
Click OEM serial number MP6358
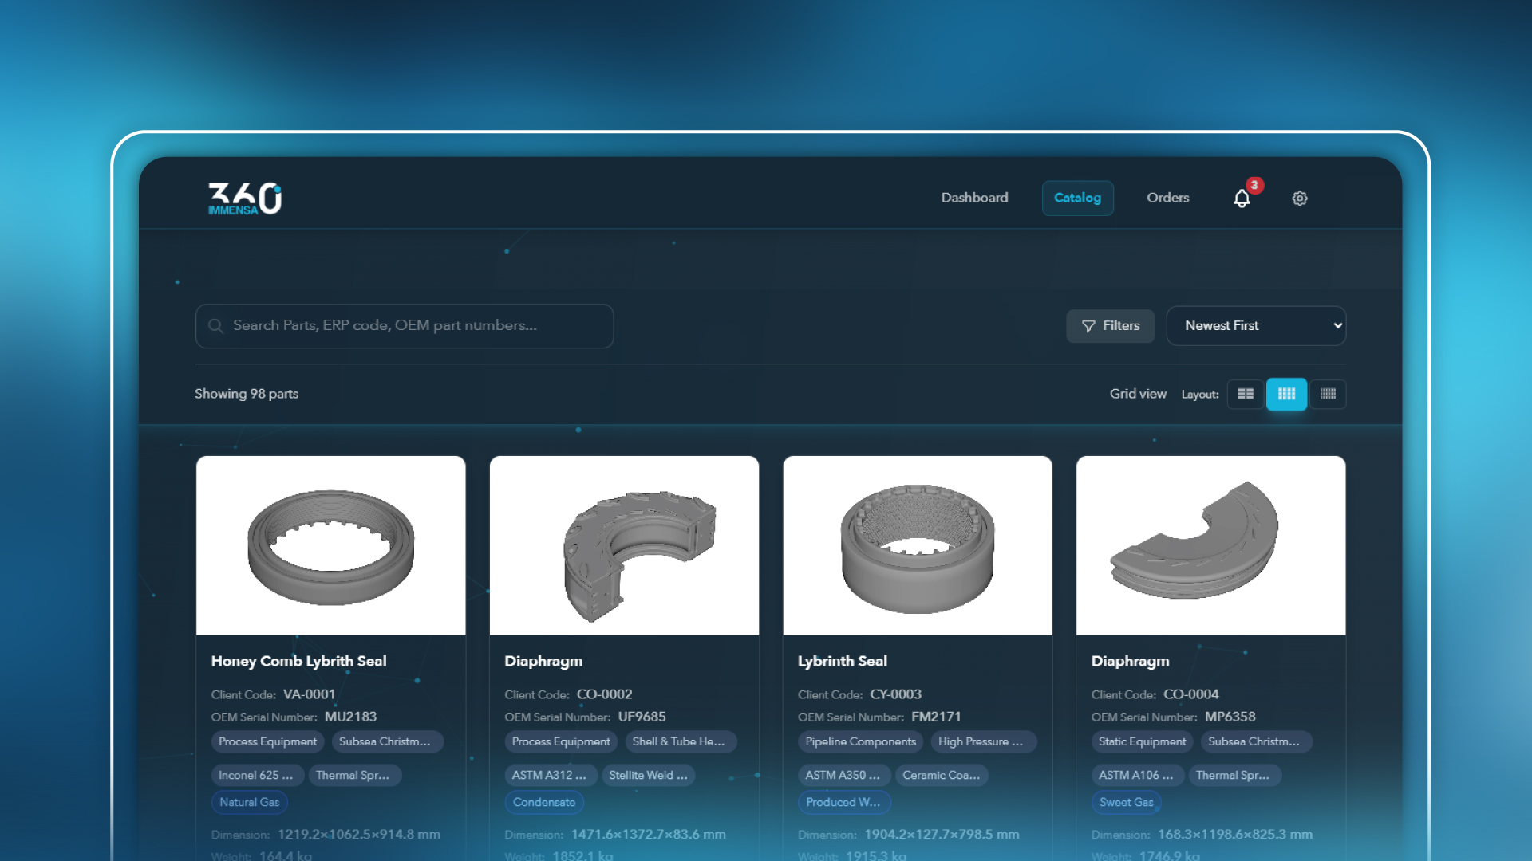click(1230, 717)
